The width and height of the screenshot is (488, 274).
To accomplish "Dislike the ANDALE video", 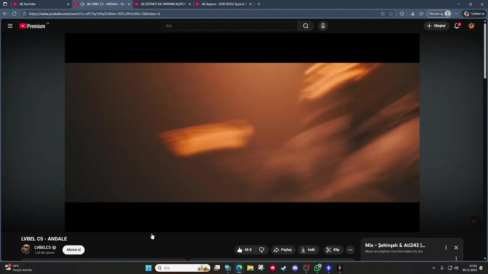I will pos(262,250).
